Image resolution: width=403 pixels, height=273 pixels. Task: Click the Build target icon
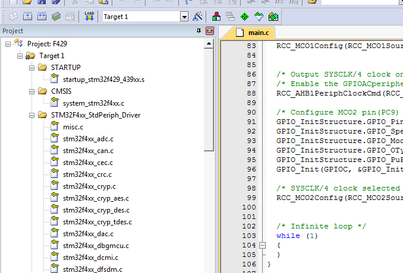click(x=27, y=17)
